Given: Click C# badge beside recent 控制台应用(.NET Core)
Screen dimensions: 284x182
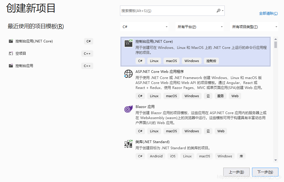Looking at the screenshot, I should [89, 41].
